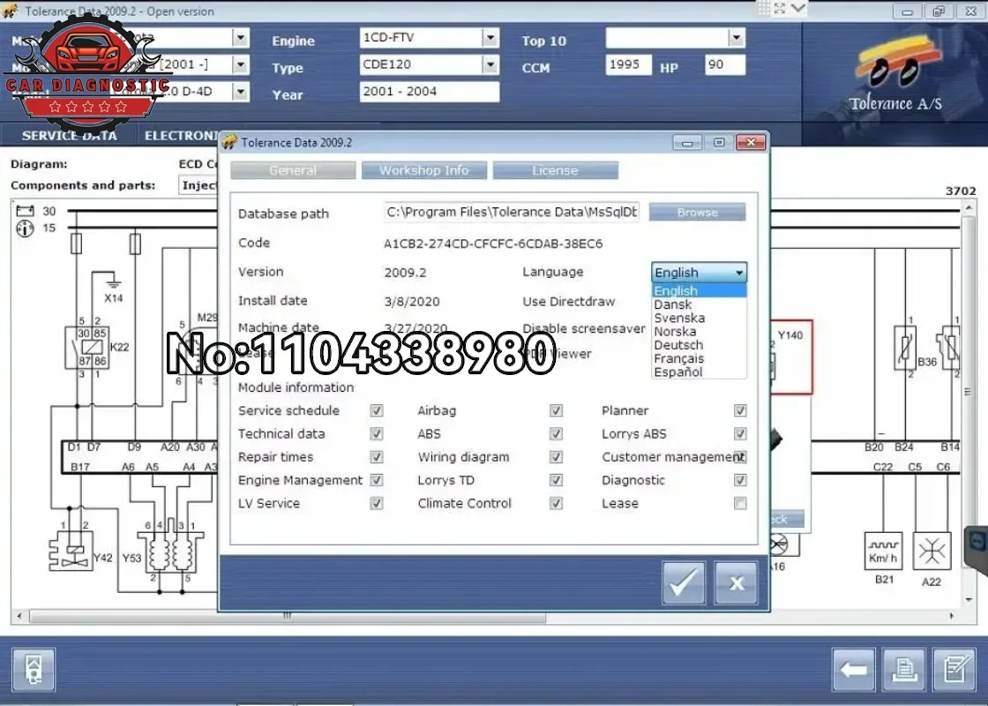Click the ignition terminal 15 icon

[26, 229]
